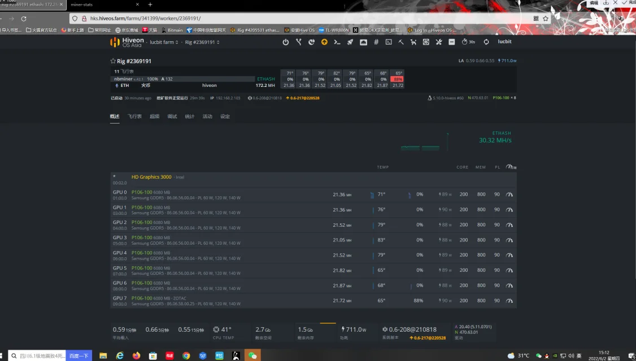This screenshot has height=361, width=636.
Task: Switch to the 活动 activity tab
Action: pos(207,116)
